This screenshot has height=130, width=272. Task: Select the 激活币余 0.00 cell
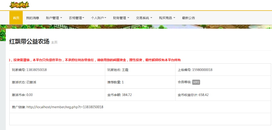pos(57,95)
